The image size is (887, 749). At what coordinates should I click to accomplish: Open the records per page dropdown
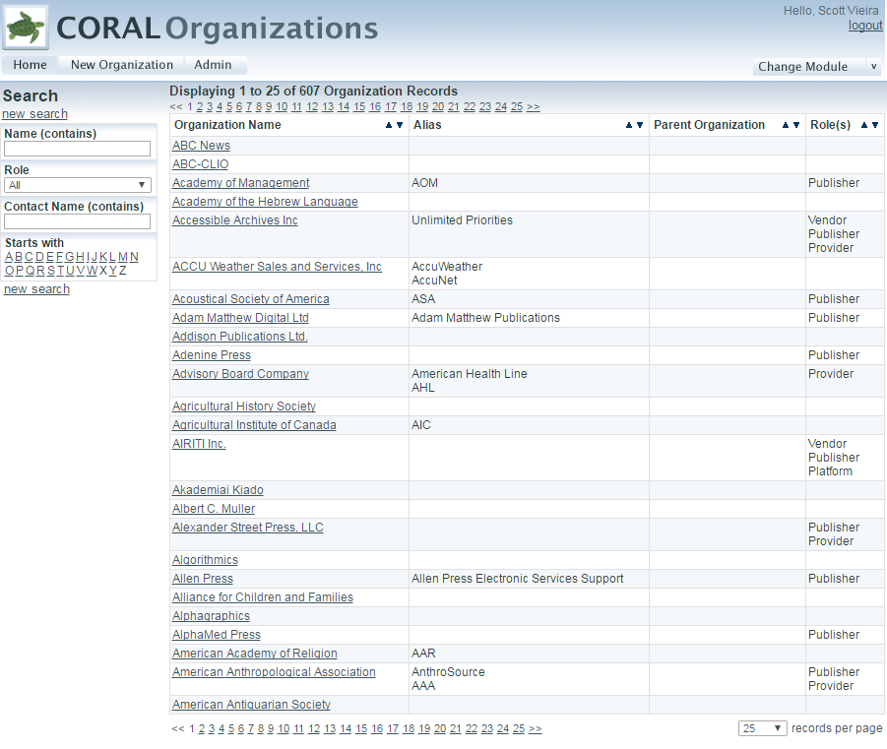tap(762, 728)
